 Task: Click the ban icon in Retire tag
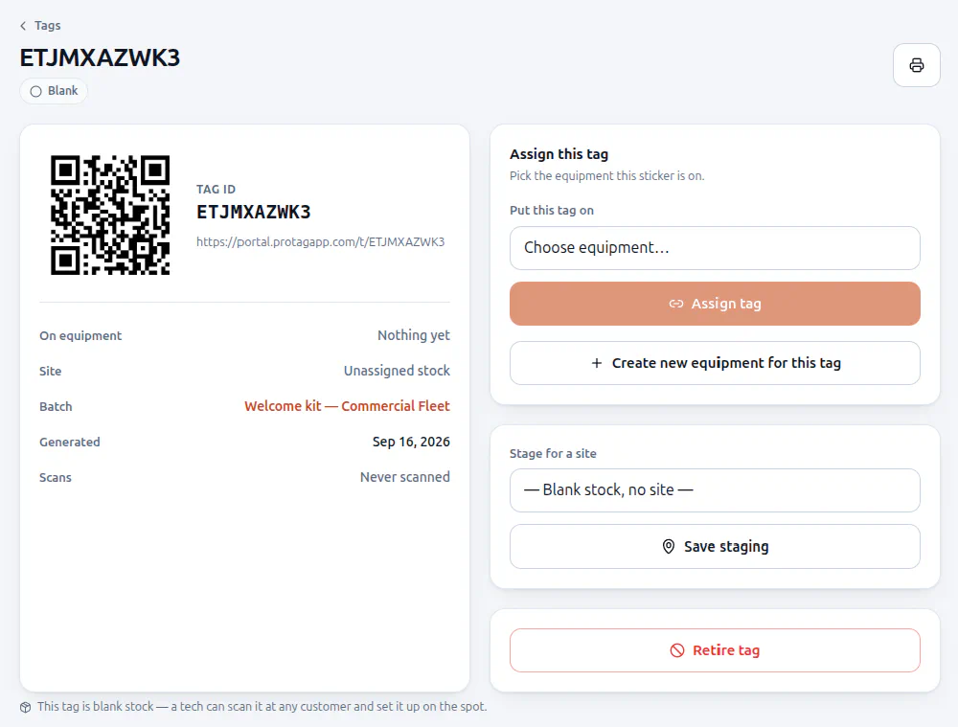tap(677, 650)
